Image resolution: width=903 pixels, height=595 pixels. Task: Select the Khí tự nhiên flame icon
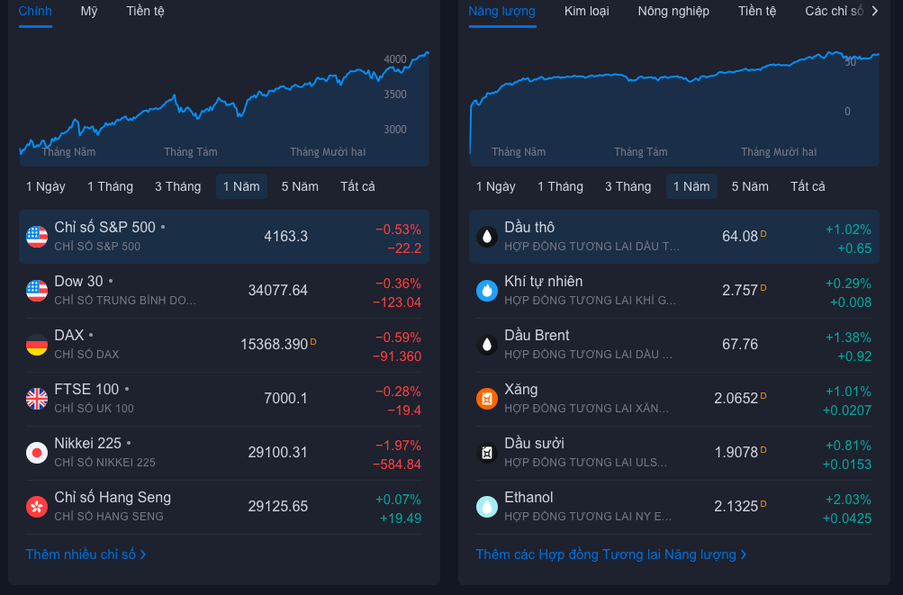click(487, 291)
